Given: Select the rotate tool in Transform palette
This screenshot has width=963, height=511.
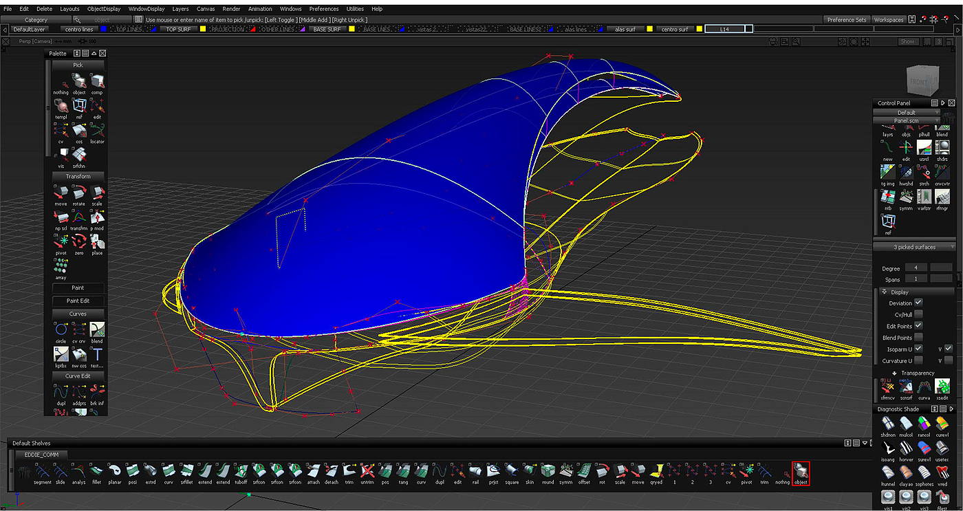Looking at the screenshot, I should [79, 193].
